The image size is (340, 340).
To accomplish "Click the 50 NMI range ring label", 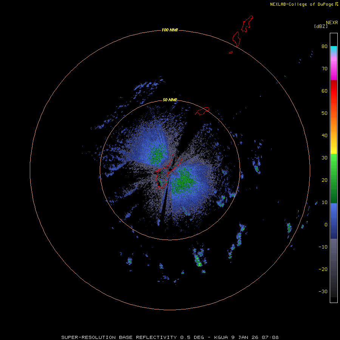I will [170, 100].
